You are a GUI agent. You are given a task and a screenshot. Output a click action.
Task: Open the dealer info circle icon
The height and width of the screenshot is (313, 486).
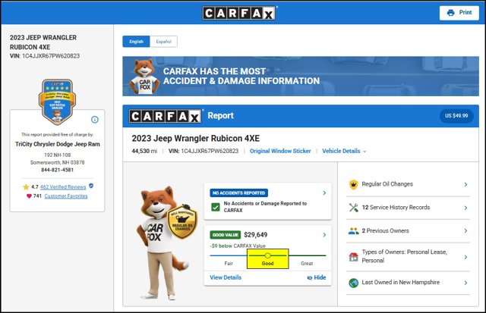point(95,120)
